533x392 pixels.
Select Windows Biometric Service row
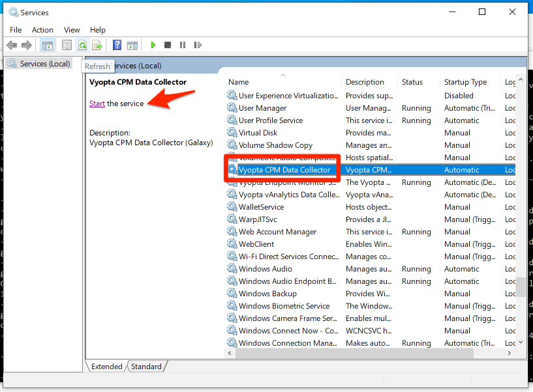pyautogui.click(x=371, y=306)
